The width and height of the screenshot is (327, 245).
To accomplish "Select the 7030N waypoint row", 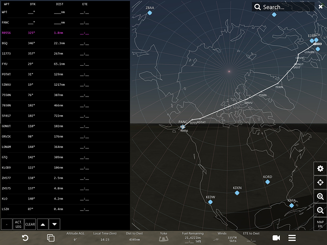I will coord(65,105).
